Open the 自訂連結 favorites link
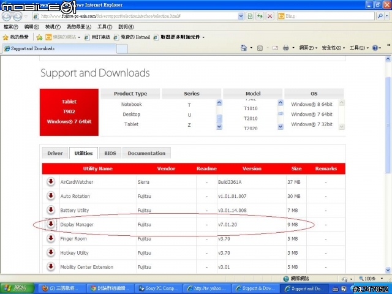The image size is (392, 294). point(97,37)
